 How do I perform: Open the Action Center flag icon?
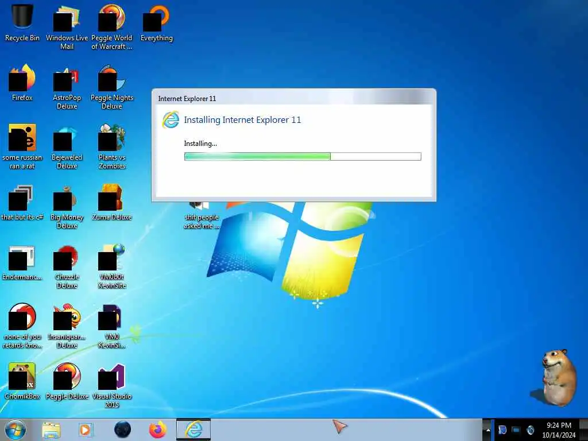(x=502, y=430)
